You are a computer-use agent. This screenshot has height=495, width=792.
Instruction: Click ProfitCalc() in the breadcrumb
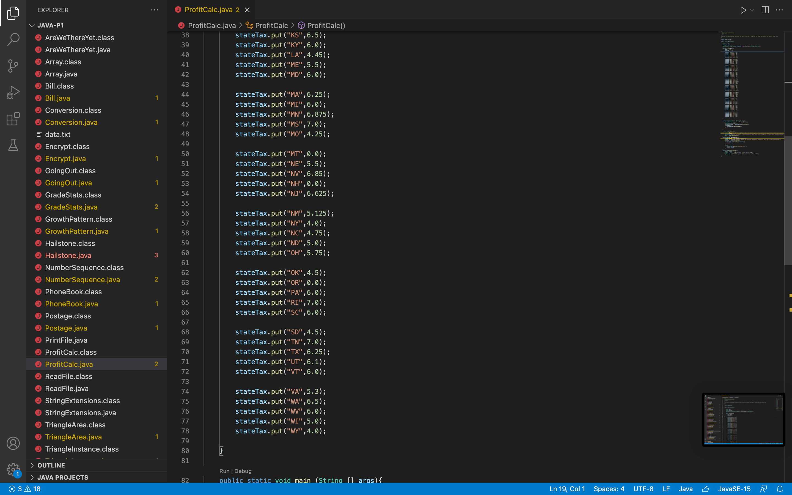326,26
